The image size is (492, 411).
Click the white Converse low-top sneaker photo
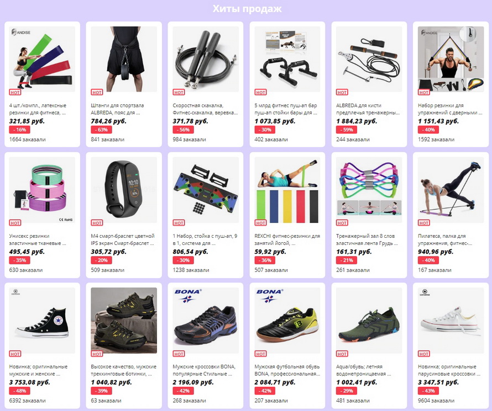[x=451, y=320]
